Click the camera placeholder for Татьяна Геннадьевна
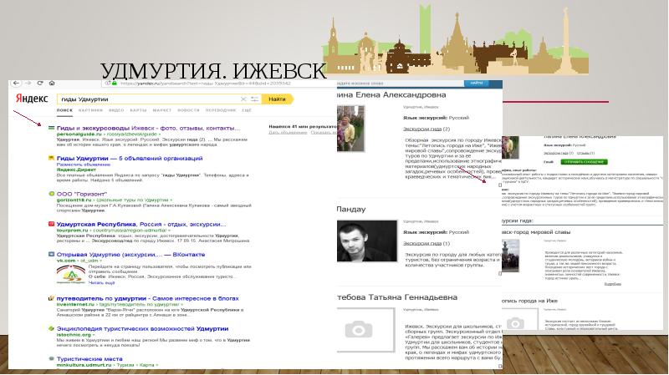The image size is (669, 375). [365, 330]
